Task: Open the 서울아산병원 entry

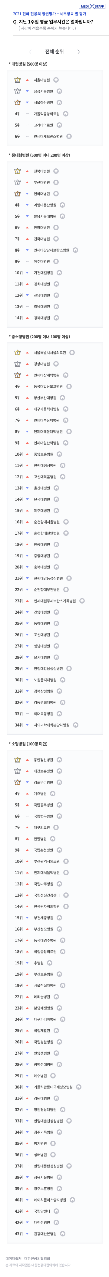Action: click(x=43, y=102)
